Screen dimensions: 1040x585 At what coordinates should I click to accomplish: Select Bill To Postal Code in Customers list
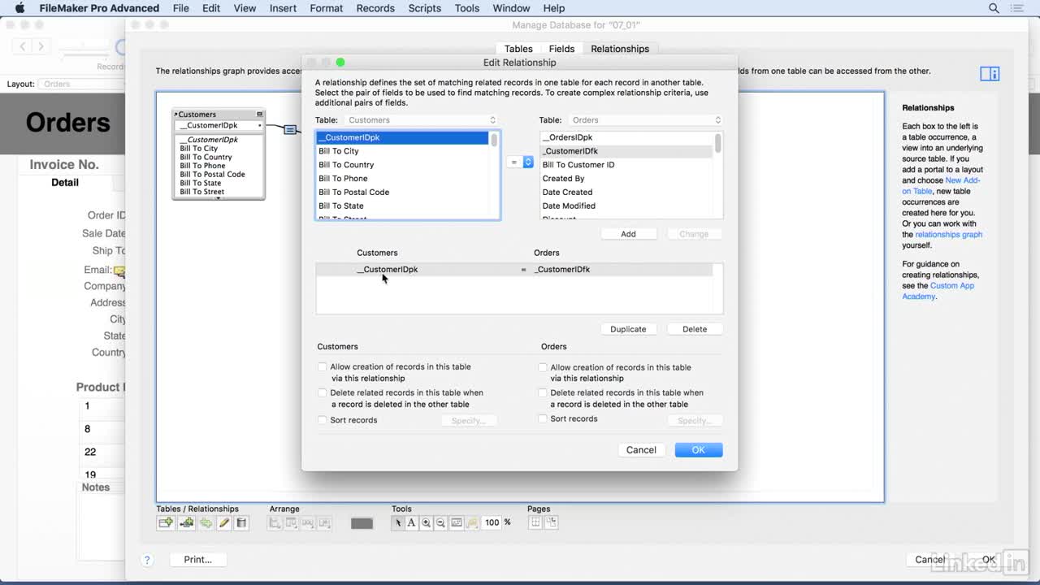coord(403,193)
